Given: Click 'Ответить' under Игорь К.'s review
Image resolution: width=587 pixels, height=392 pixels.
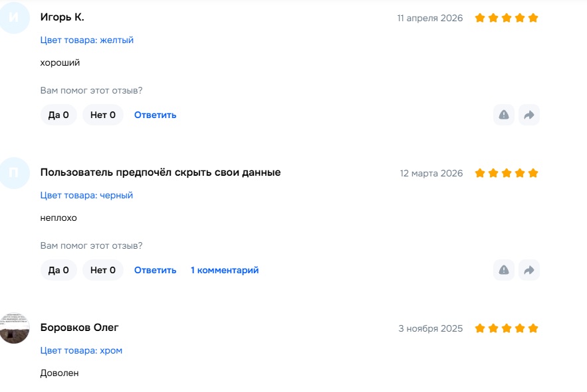Looking at the screenshot, I should pyautogui.click(x=155, y=115).
